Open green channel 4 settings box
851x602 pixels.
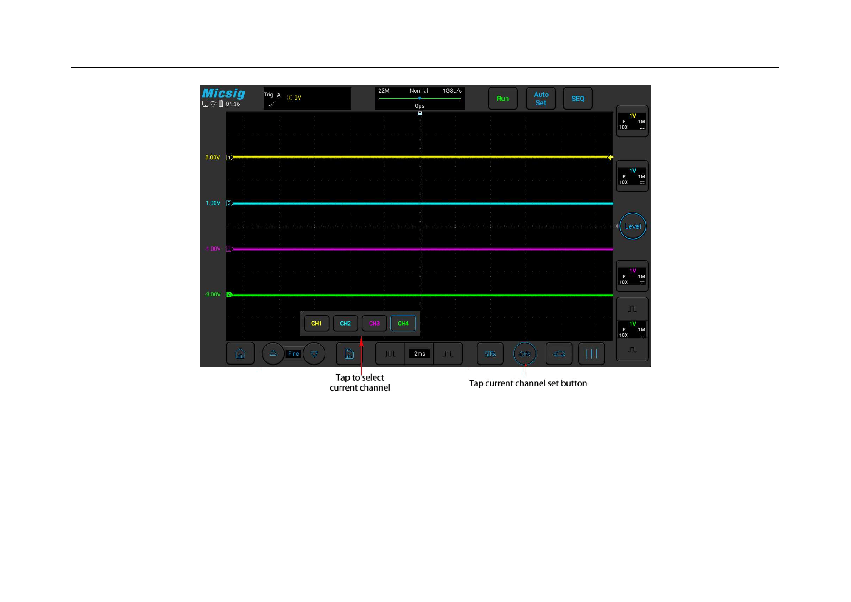[632, 329]
